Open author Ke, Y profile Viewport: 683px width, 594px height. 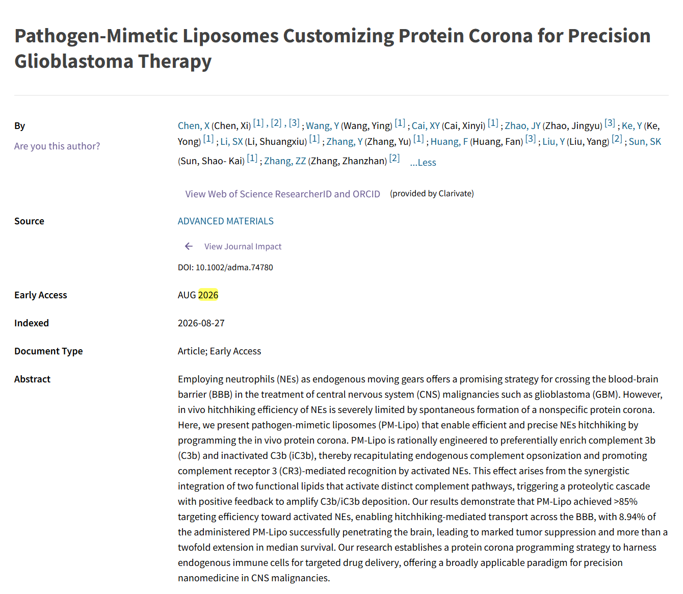click(632, 125)
